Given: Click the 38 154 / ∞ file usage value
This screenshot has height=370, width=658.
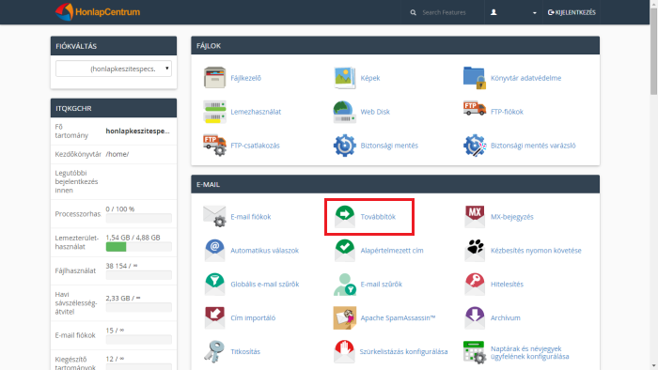Looking at the screenshot, I should 121,266.
